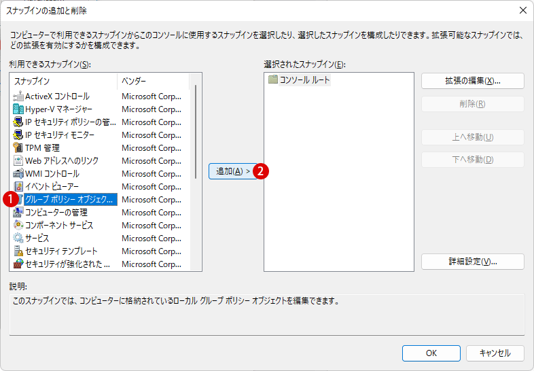The height and width of the screenshot is (371, 534).
Task: Open 拡張の編集(X)... dialog
Action: (473, 81)
